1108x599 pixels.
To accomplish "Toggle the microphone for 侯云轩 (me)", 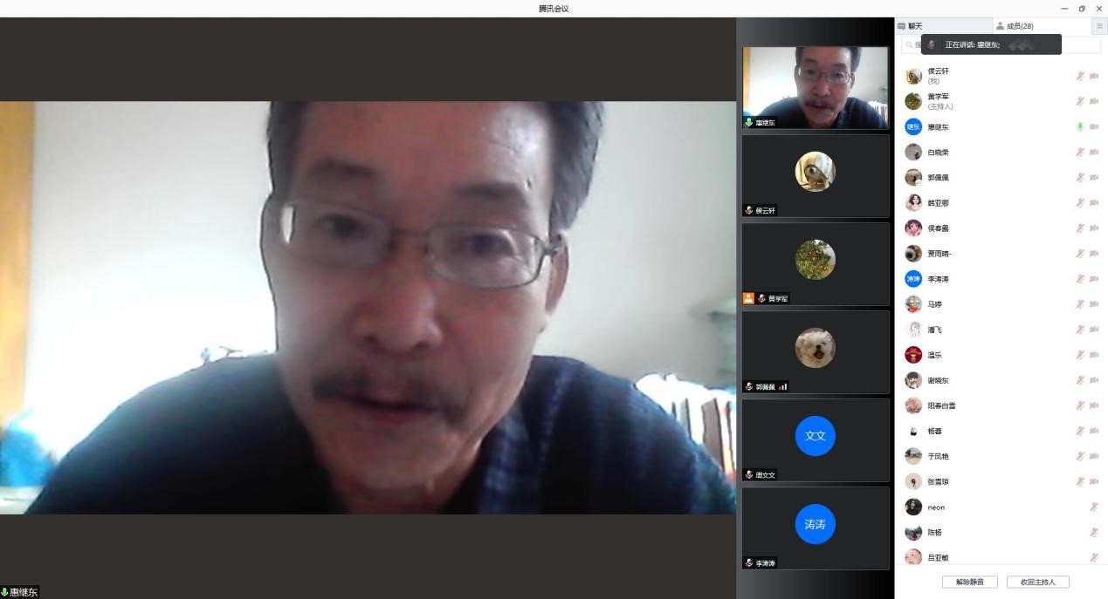I will (x=1080, y=76).
